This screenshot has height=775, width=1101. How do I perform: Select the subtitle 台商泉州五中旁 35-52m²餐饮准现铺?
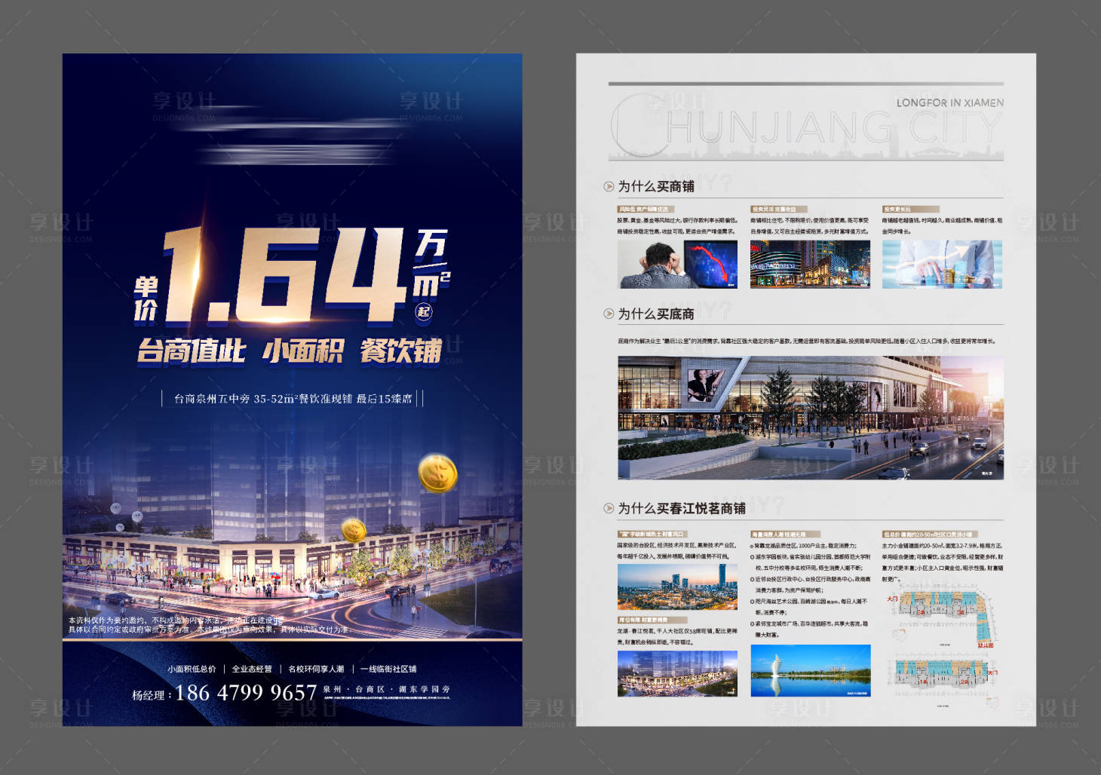pyautogui.click(x=262, y=399)
